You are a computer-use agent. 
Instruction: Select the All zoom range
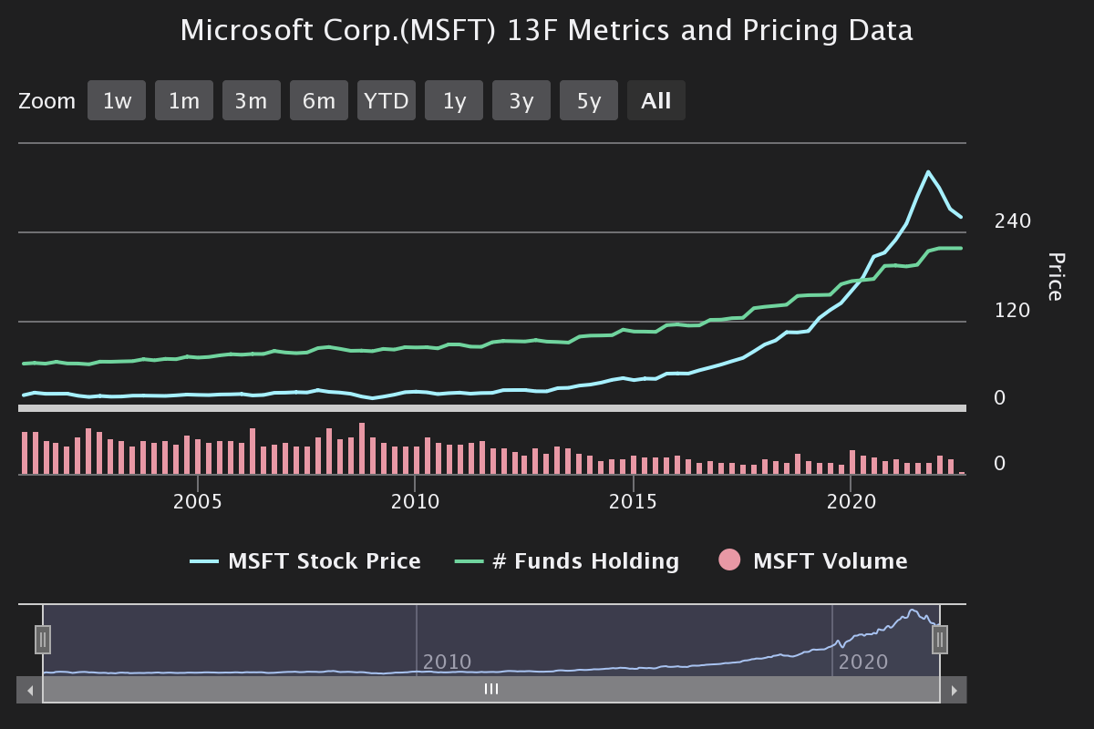pos(656,100)
